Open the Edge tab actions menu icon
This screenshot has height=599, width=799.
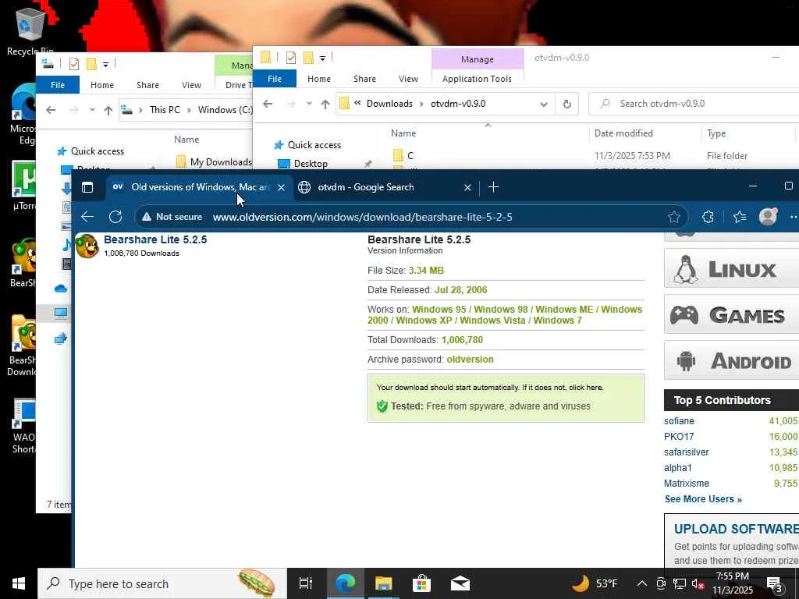tap(87, 187)
